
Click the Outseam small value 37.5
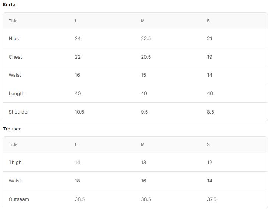click(212, 199)
